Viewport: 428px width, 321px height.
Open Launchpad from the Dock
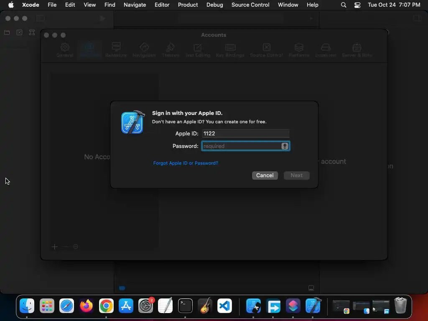pos(47,306)
